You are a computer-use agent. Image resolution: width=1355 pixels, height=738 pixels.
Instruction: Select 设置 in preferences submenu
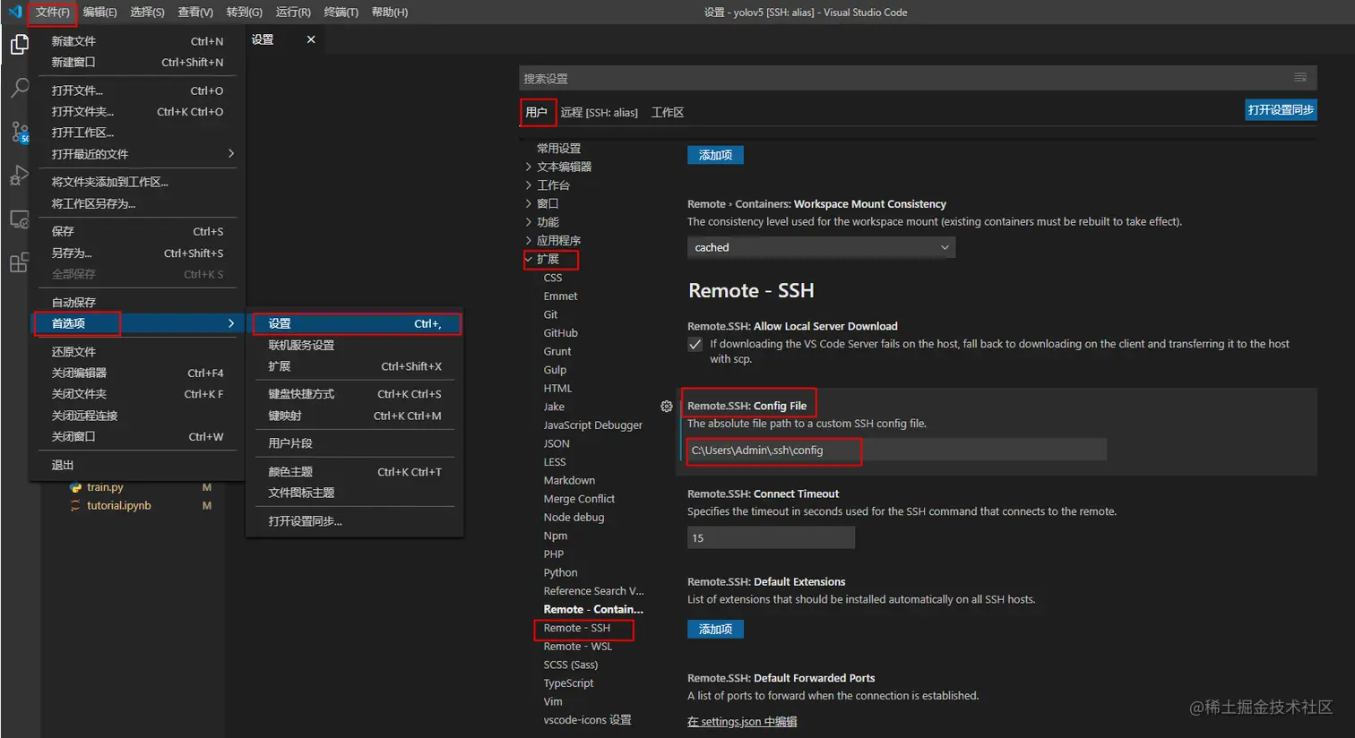point(354,323)
